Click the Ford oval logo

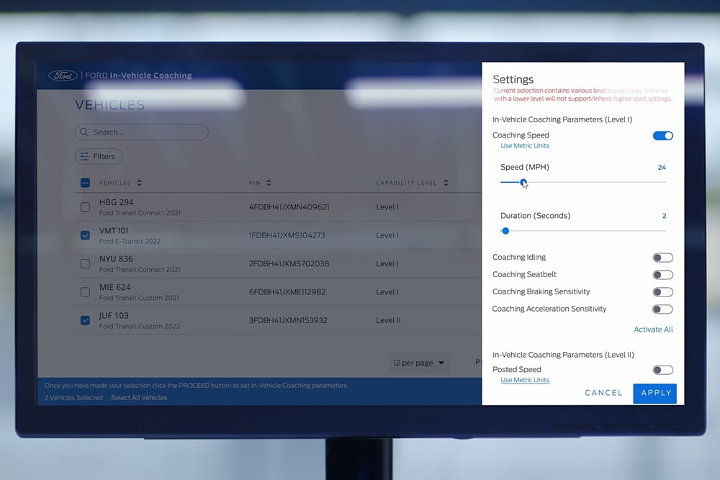63,75
